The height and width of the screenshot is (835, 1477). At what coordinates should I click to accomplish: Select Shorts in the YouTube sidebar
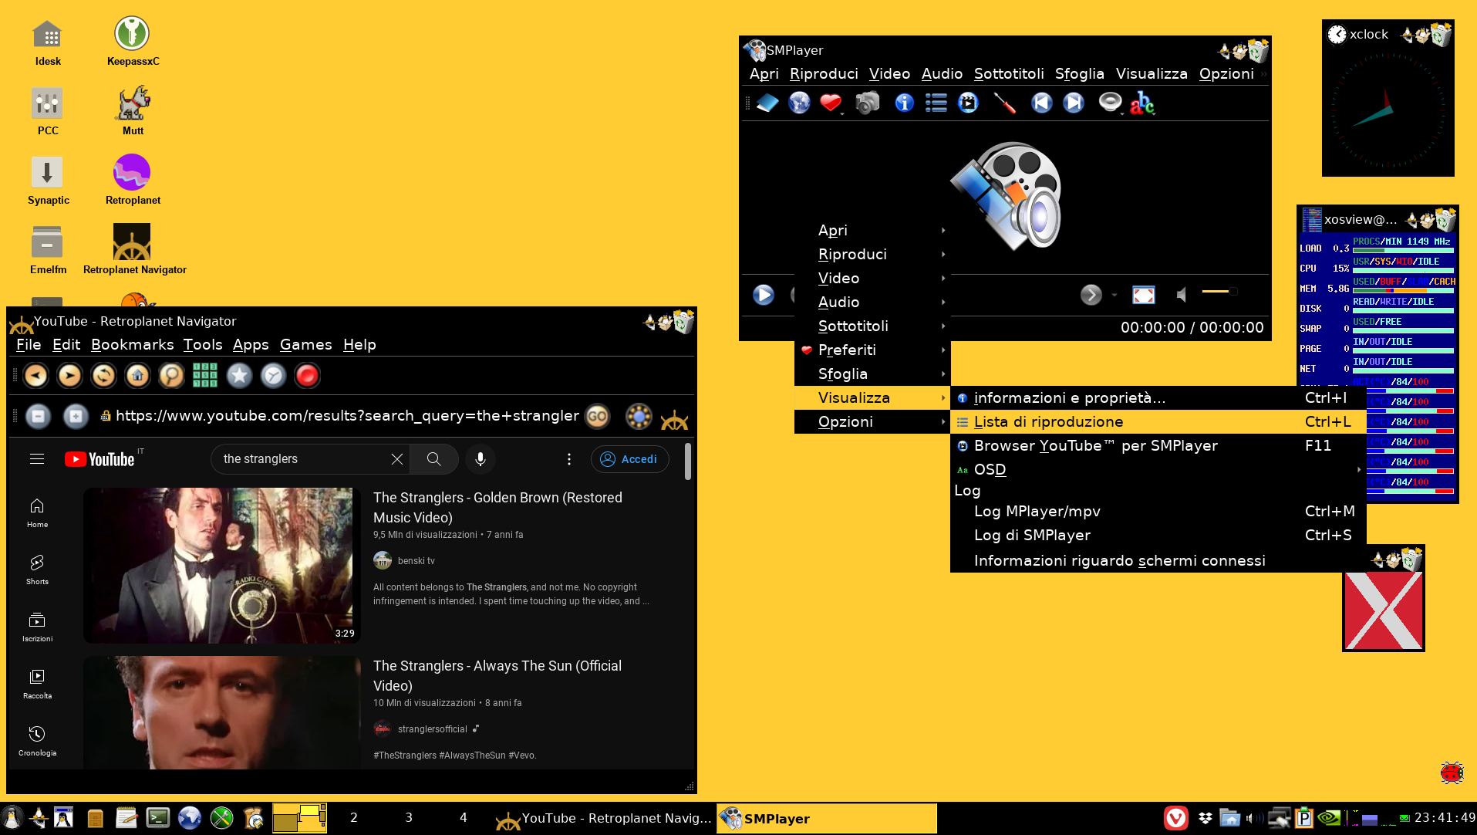coord(37,570)
